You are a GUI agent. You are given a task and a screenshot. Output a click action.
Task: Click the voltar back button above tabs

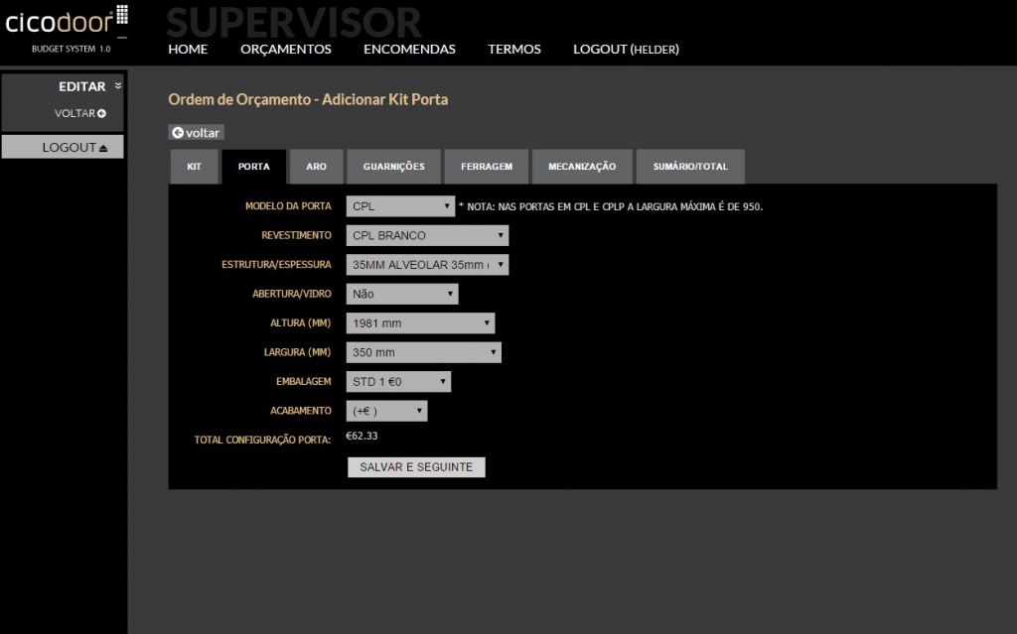[x=196, y=132]
